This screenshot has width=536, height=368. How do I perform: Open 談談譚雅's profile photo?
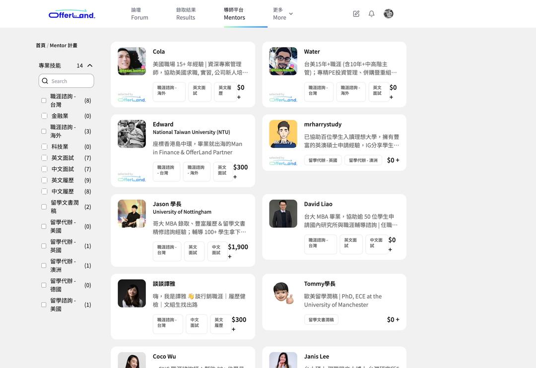(x=132, y=294)
